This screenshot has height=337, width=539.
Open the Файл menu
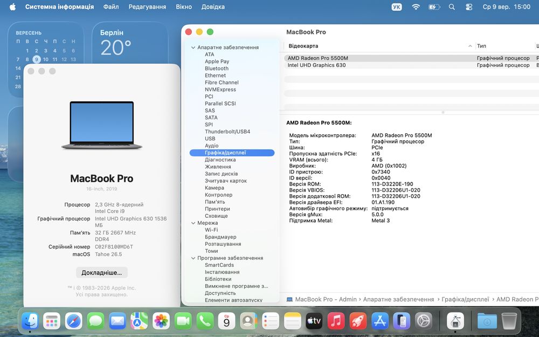[111, 6]
